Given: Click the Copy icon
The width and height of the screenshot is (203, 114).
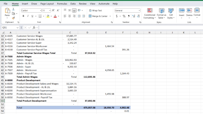Looking at the screenshot, I should (x=13, y=13).
